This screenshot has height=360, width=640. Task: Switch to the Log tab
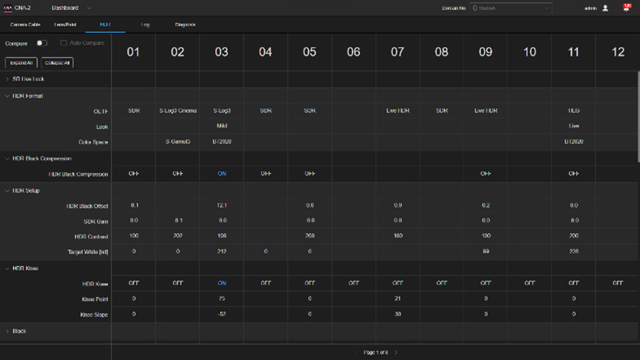(145, 24)
